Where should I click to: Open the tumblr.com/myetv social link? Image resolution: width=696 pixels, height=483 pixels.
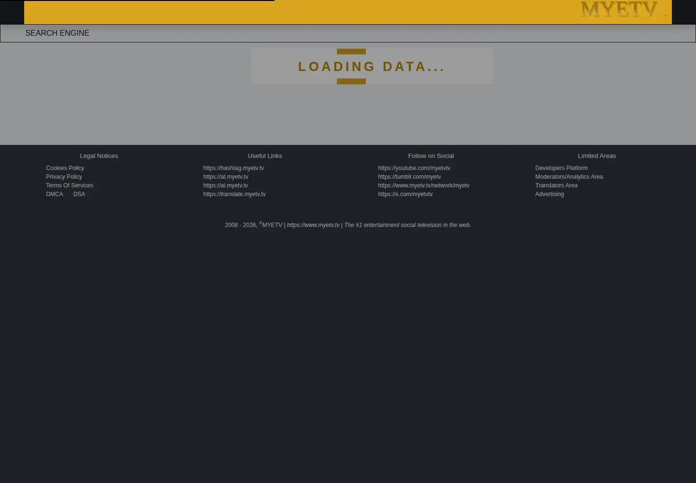pyautogui.click(x=409, y=177)
